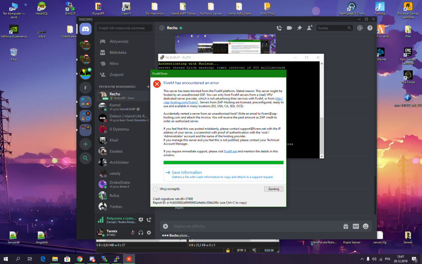The height and width of the screenshot is (264, 422).
Task: Open the attachment plus menu in chat
Action: click(x=165, y=226)
